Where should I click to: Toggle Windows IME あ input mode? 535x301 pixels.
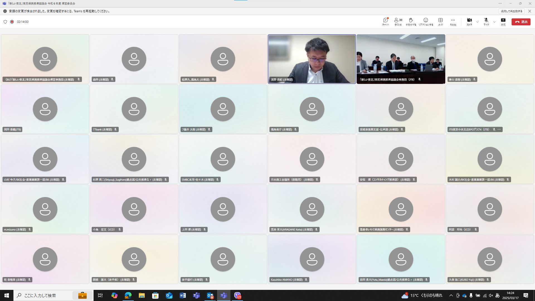[497, 295]
